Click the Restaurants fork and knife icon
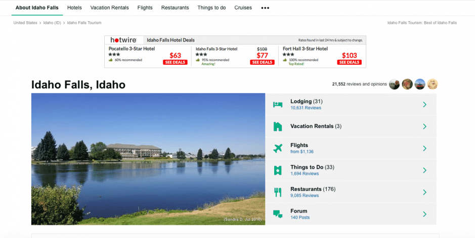Viewport: 475px width, 238px height. tap(278, 192)
